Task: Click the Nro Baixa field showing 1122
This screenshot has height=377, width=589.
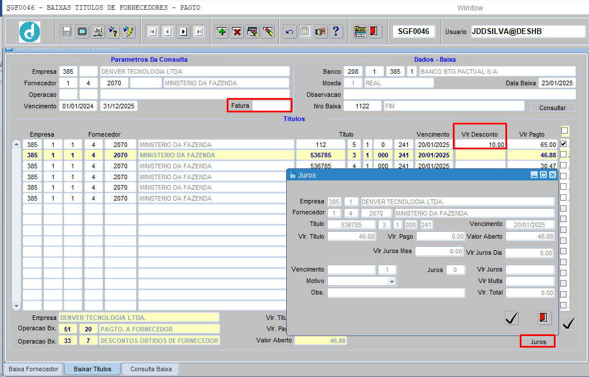Action: point(362,106)
